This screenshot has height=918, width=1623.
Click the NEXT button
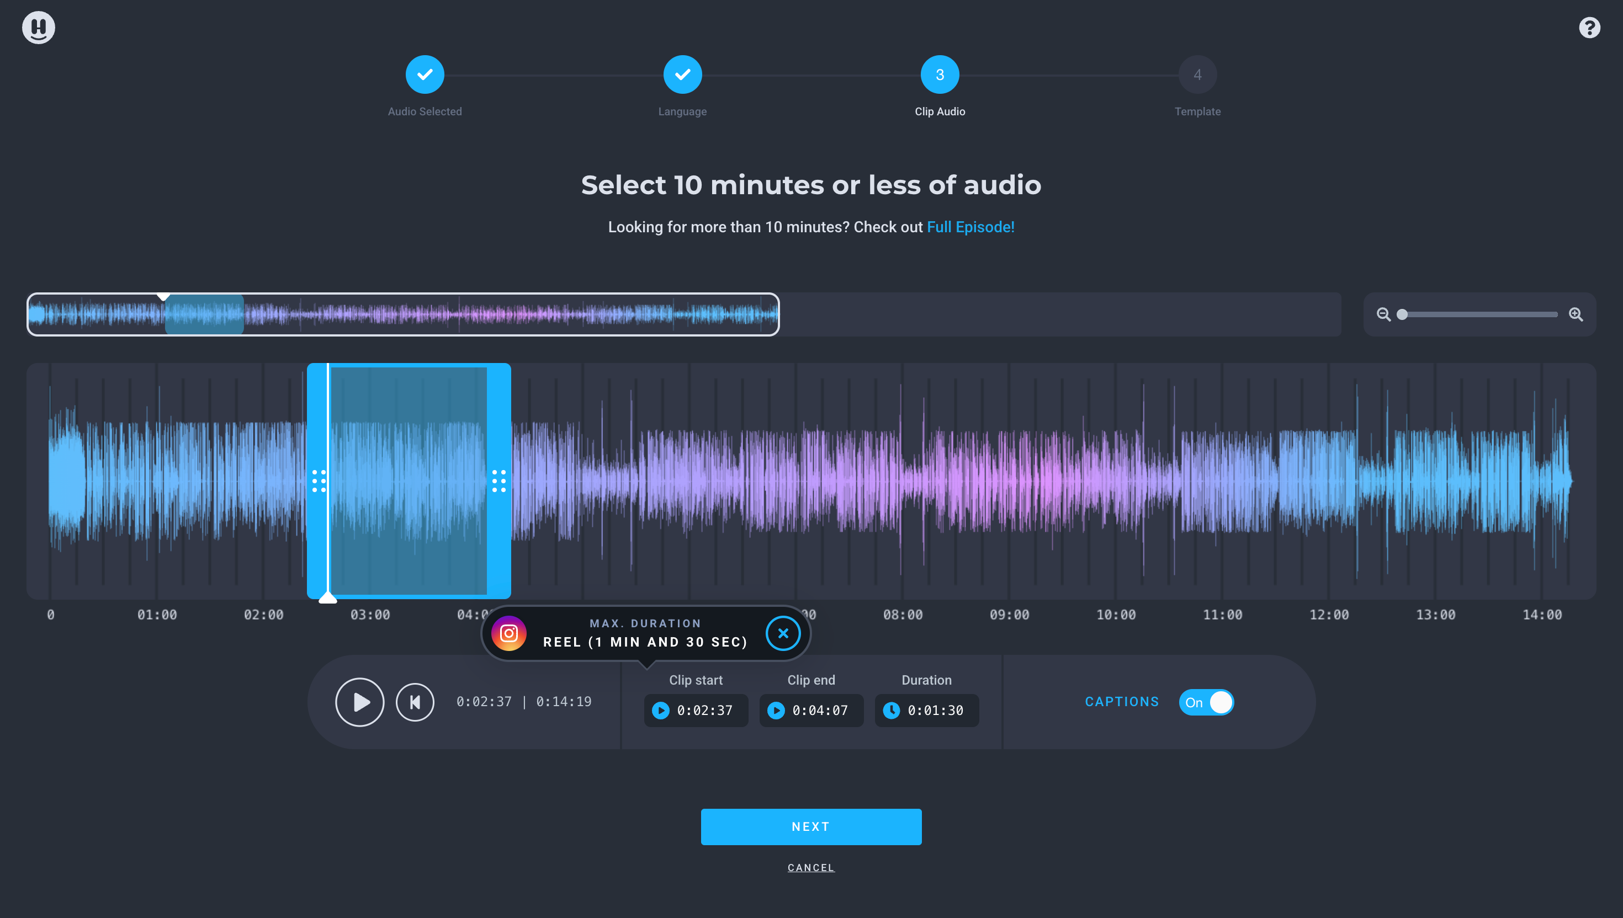click(x=810, y=826)
